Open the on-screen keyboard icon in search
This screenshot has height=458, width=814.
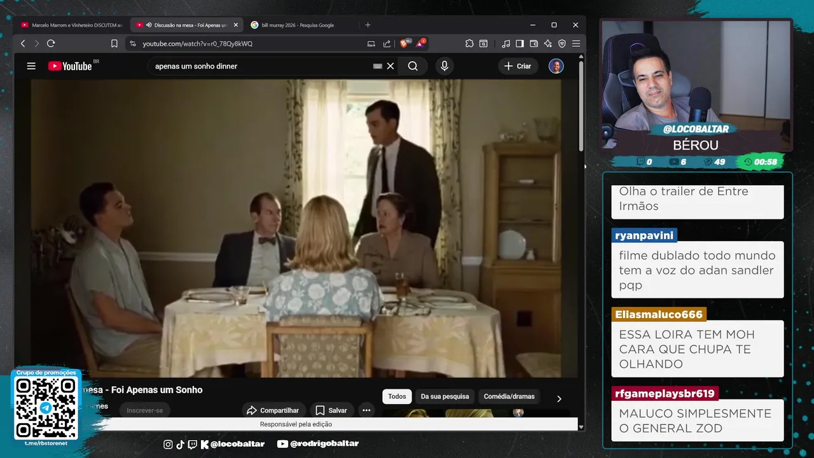(378, 66)
